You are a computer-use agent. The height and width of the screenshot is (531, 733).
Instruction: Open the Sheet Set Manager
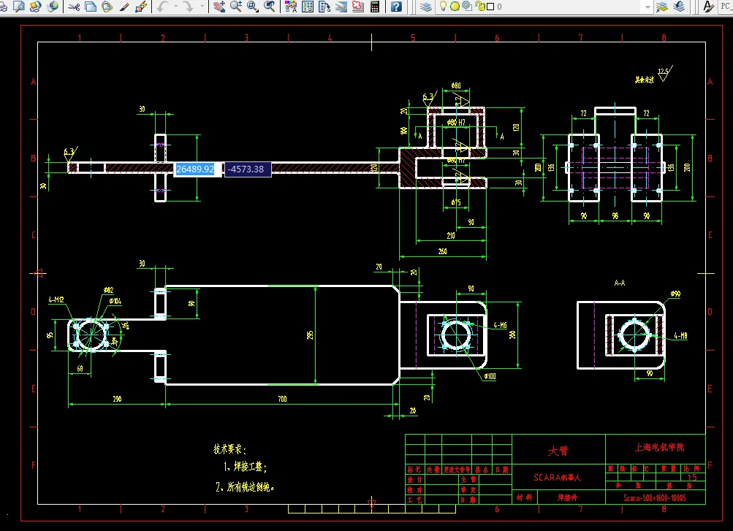[341, 7]
